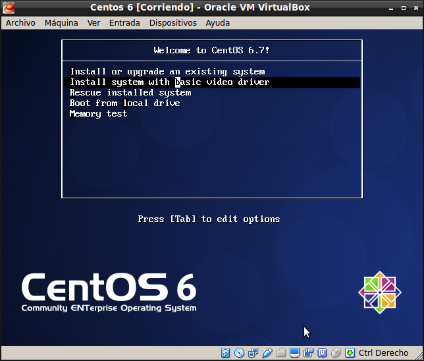This screenshot has width=424, height=361.
Task: Expand the Ver menu
Action: (x=93, y=22)
